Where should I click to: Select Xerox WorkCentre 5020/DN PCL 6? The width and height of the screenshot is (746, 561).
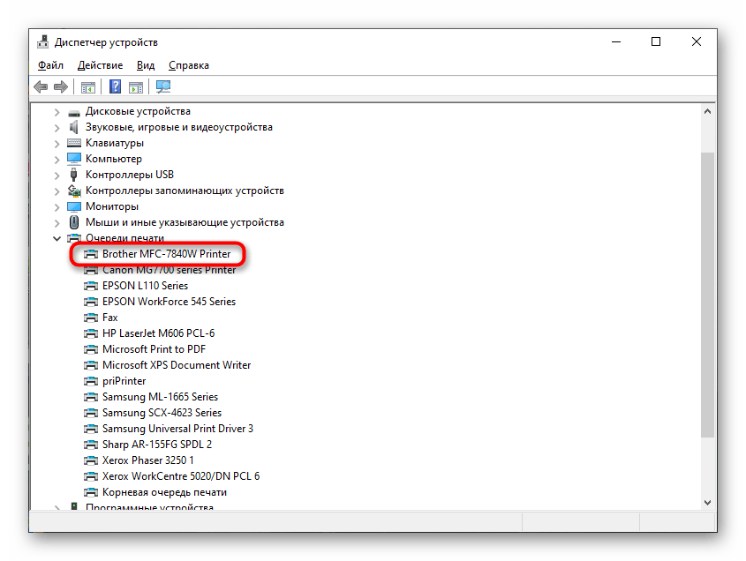pos(181,476)
